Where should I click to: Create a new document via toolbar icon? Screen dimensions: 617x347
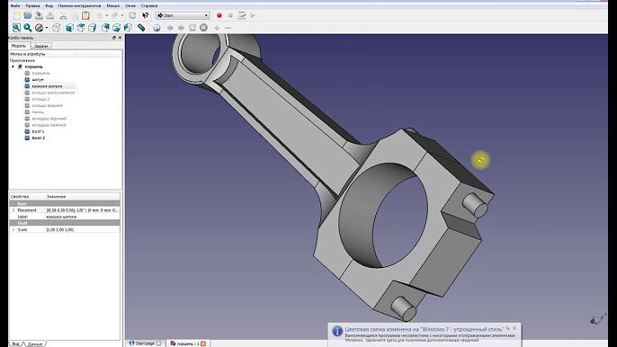[x=16, y=15]
